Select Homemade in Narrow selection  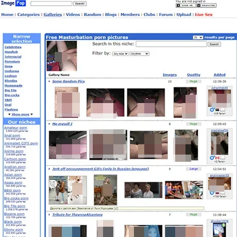tap(13, 86)
